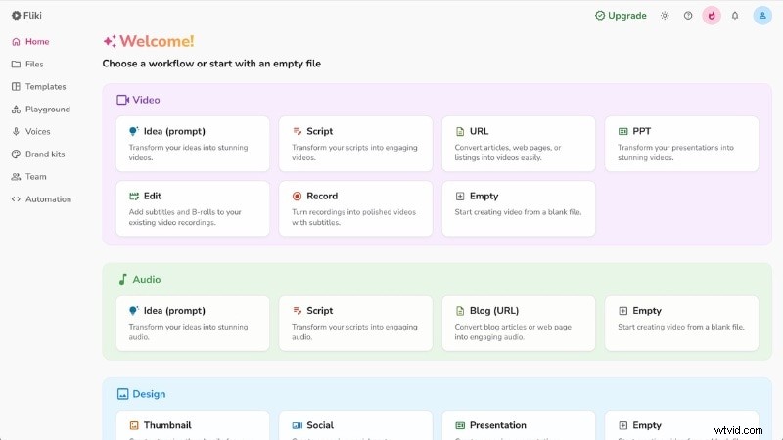Open Automation in the sidebar
Screen dimensions: 783x440
[47, 199]
